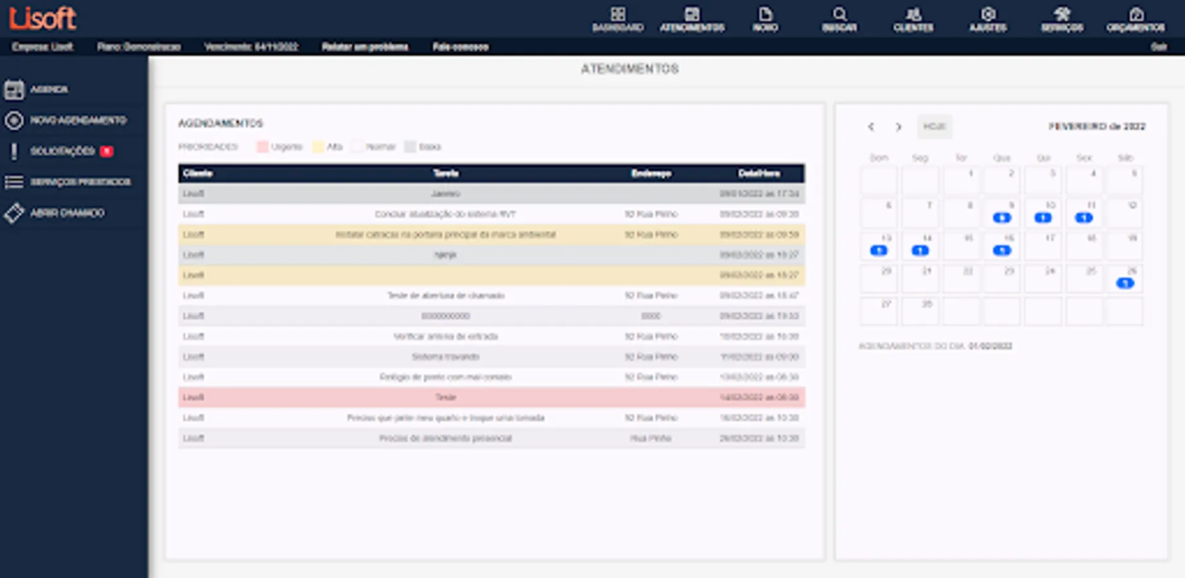Go to previous month in calendar
This screenshot has height=578, width=1185.
tap(871, 127)
